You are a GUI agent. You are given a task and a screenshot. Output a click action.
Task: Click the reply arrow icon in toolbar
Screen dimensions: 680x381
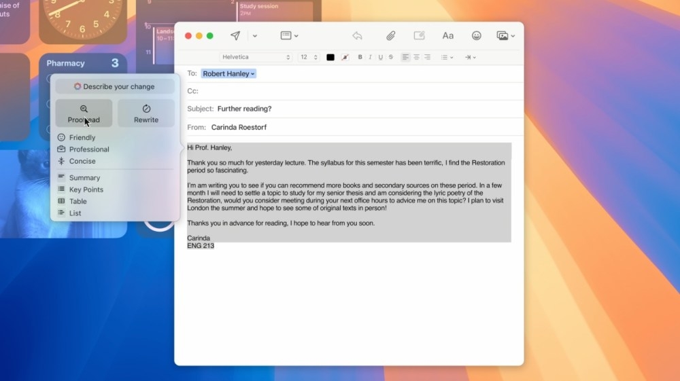(357, 36)
